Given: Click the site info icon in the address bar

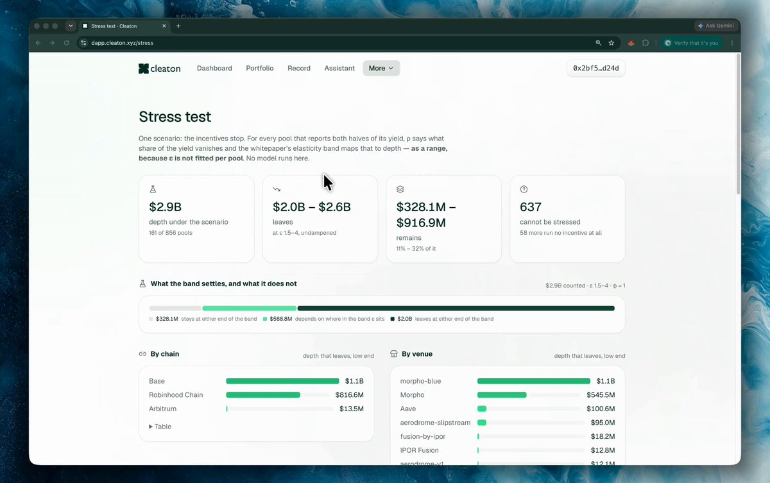Looking at the screenshot, I should [83, 43].
